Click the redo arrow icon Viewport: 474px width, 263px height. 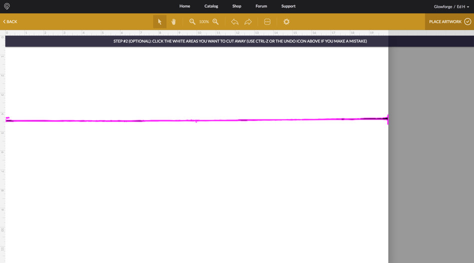pyautogui.click(x=248, y=22)
